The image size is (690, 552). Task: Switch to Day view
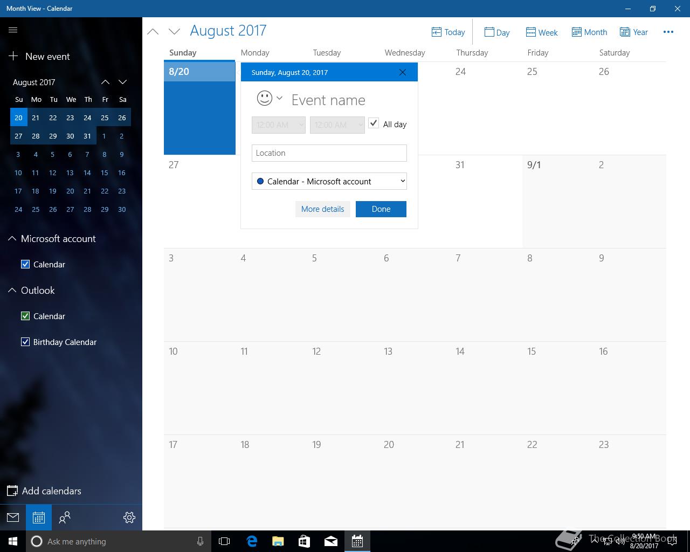click(496, 32)
